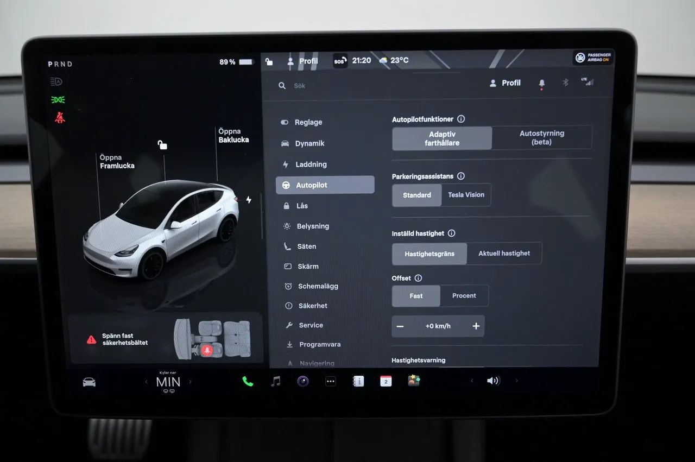Choose Aktuell hastighet for set speed

[504, 253]
